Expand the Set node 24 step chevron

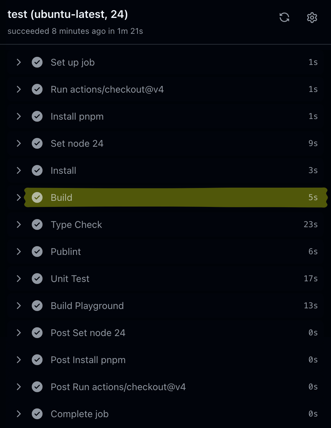point(19,143)
